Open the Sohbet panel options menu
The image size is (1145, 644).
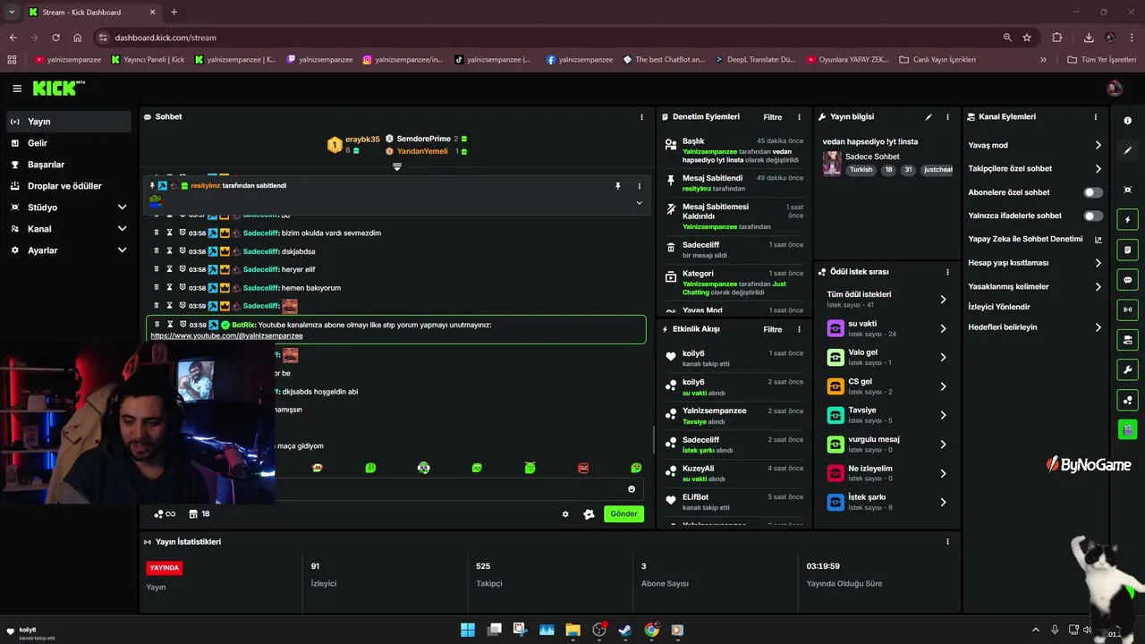[641, 117]
